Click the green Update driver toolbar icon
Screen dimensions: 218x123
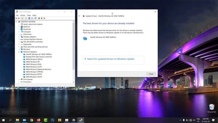click(39, 18)
